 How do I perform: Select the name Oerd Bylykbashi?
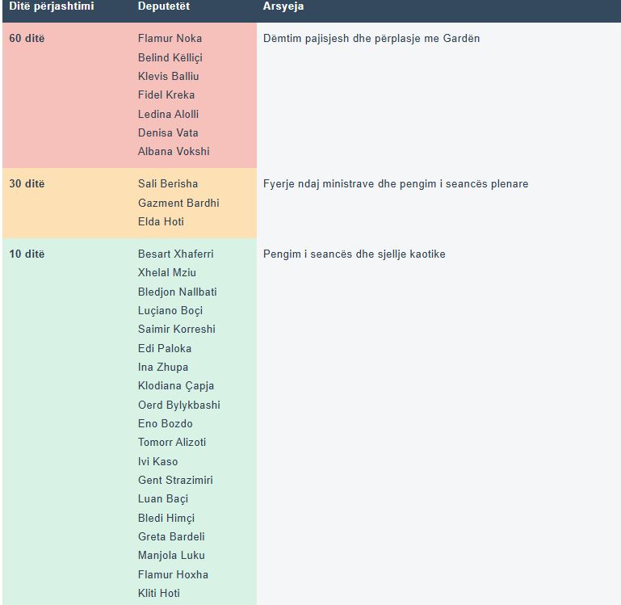[178, 405]
